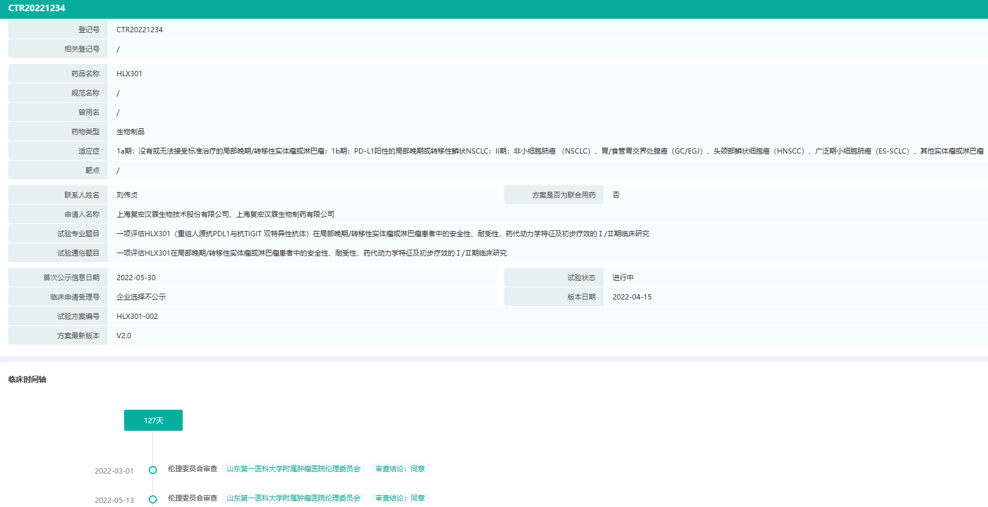Open ethics committee link in 2022-03-01 row
988x507 pixels.
tap(293, 469)
